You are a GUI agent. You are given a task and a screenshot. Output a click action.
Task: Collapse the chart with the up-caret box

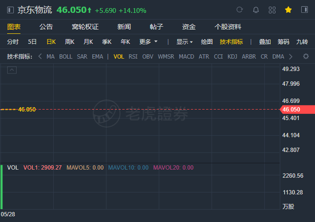pos(12,70)
